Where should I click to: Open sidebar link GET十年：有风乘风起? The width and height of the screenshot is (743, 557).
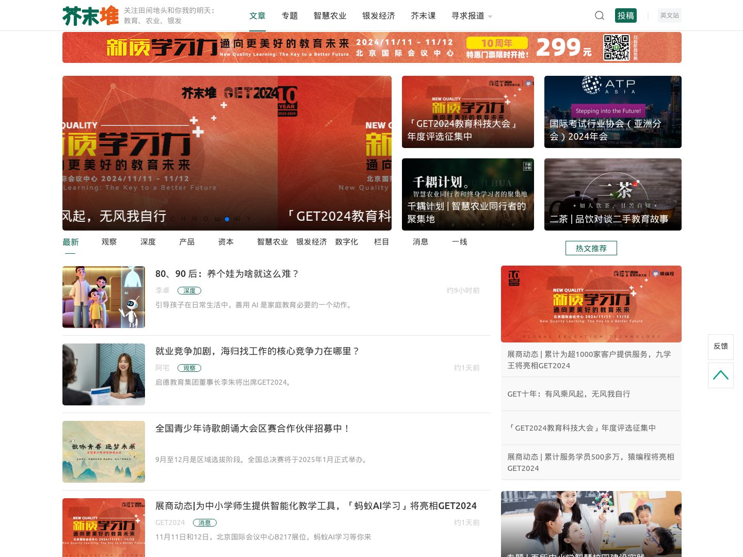[x=569, y=394]
